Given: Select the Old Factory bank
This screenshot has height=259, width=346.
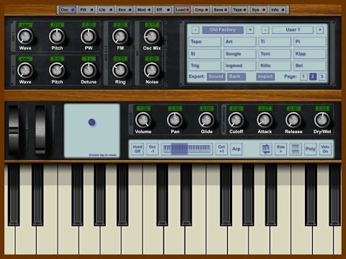Looking at the screenshot, I should pyautogui.click(x=223, y=29).
